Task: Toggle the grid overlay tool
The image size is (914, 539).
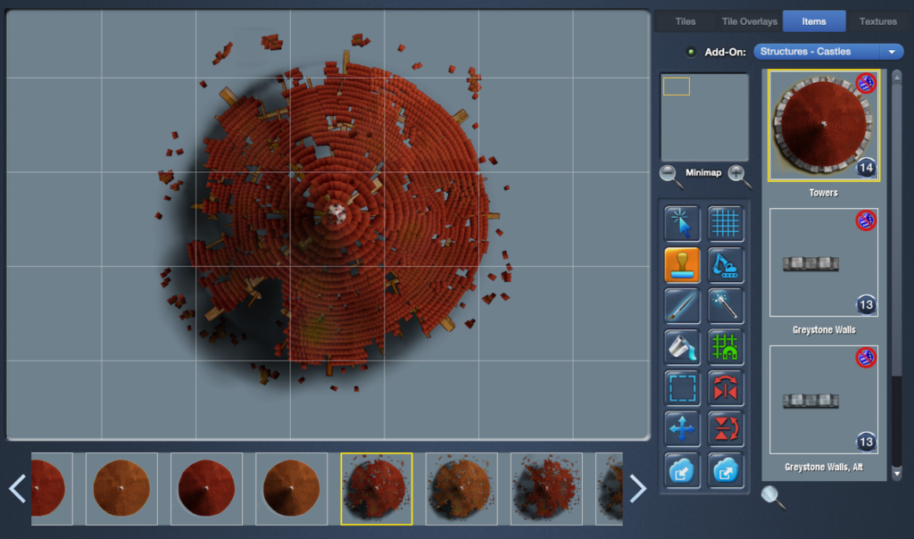Action: coord(726,223)
